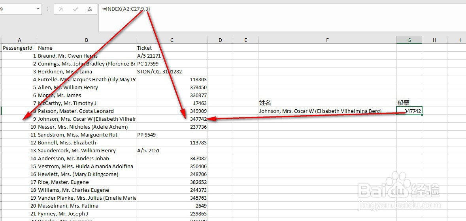This screenshot has width=466, height=221.
Task: Select column A header
Action: 19,40
